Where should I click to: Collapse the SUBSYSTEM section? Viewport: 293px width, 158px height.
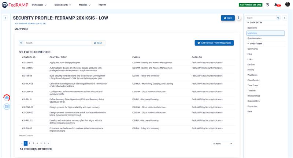255,44
